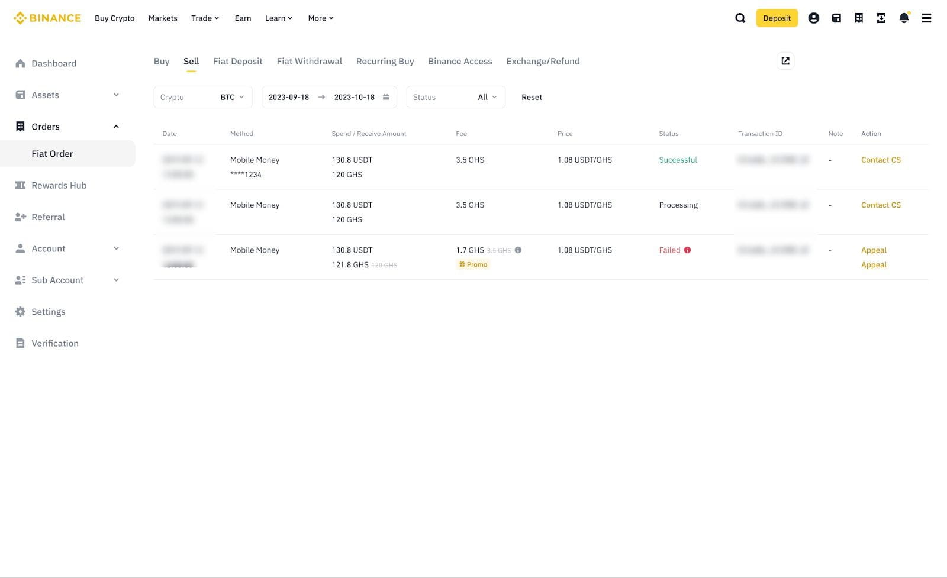
Task: Go to Markets in top navigation
Action: (163, 18)
